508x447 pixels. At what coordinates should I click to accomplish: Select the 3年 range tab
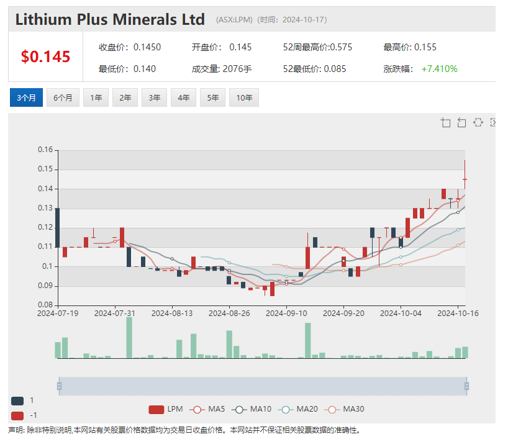154,97
